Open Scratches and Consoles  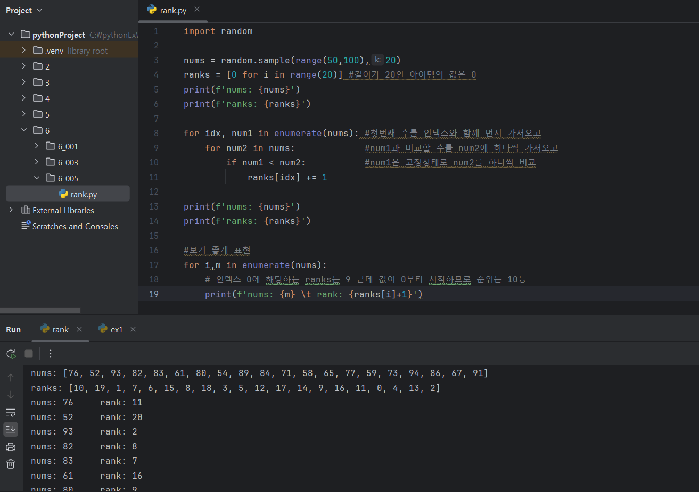75,226
